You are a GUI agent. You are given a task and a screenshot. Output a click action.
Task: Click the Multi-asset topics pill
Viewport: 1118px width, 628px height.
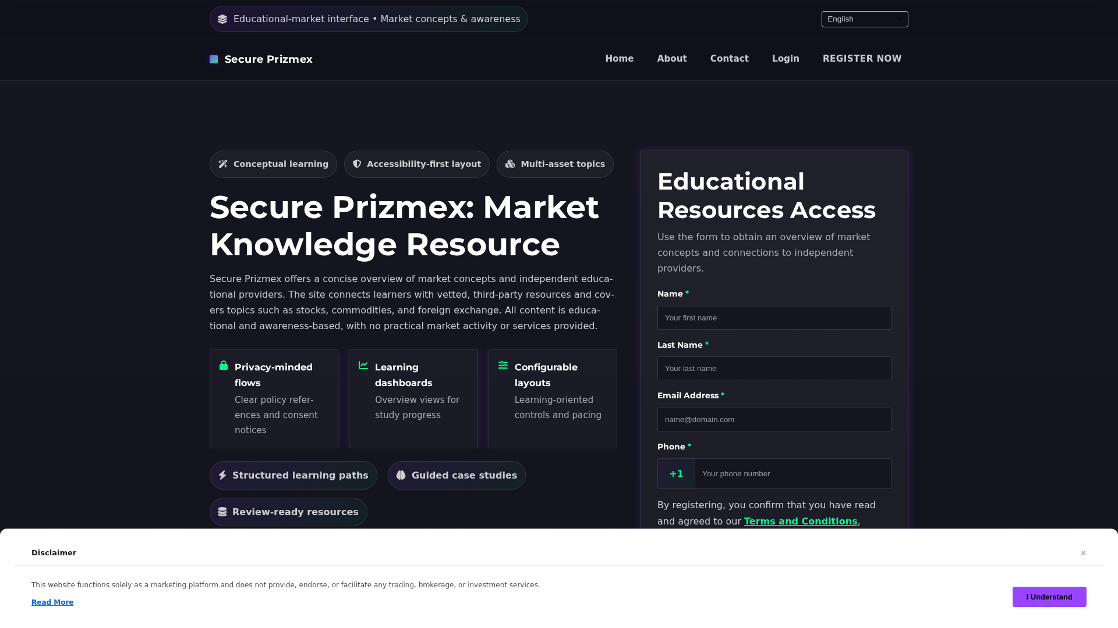click(x=555, y=164)
